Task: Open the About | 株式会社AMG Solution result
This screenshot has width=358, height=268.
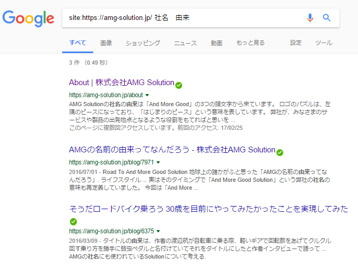Action: pos(122,83)
